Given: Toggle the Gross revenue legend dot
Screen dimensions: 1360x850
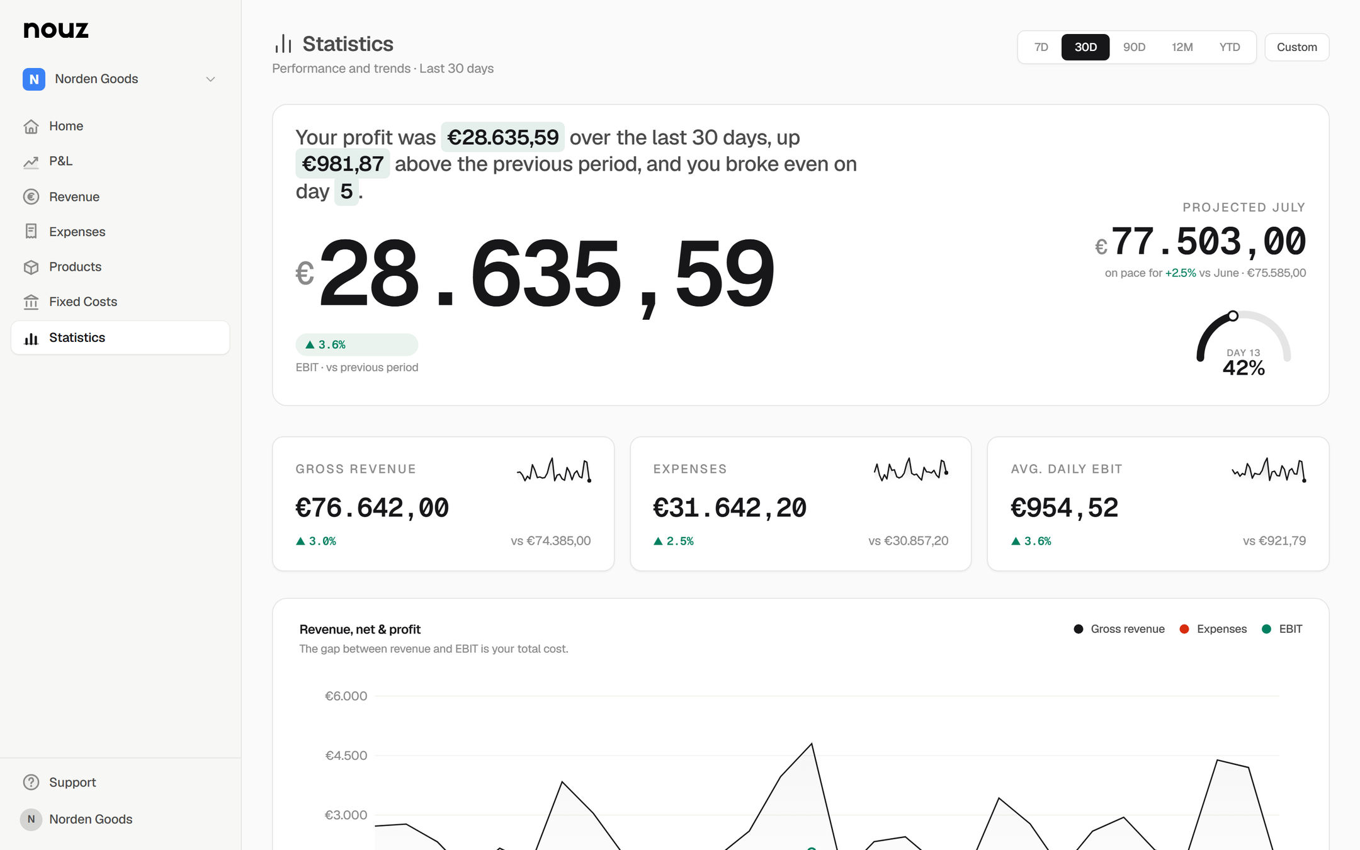Looking at the screenshot, I should 1078,629.
